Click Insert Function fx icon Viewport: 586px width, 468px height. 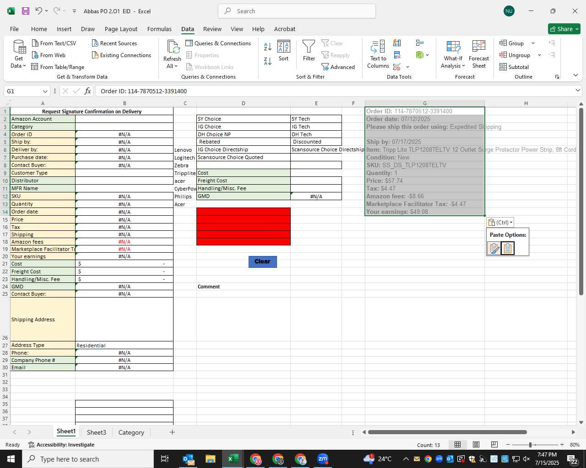pyautogui.click(x=87, y=91)
